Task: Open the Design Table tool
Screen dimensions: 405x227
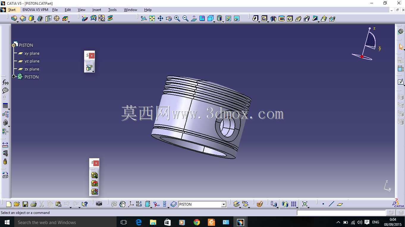Action: (x=5, y=105)
